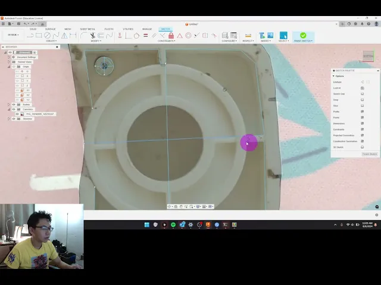The width and height of the screenshot is (381, 285).
Task: Apply the Equal constraint
Action: 145,36
